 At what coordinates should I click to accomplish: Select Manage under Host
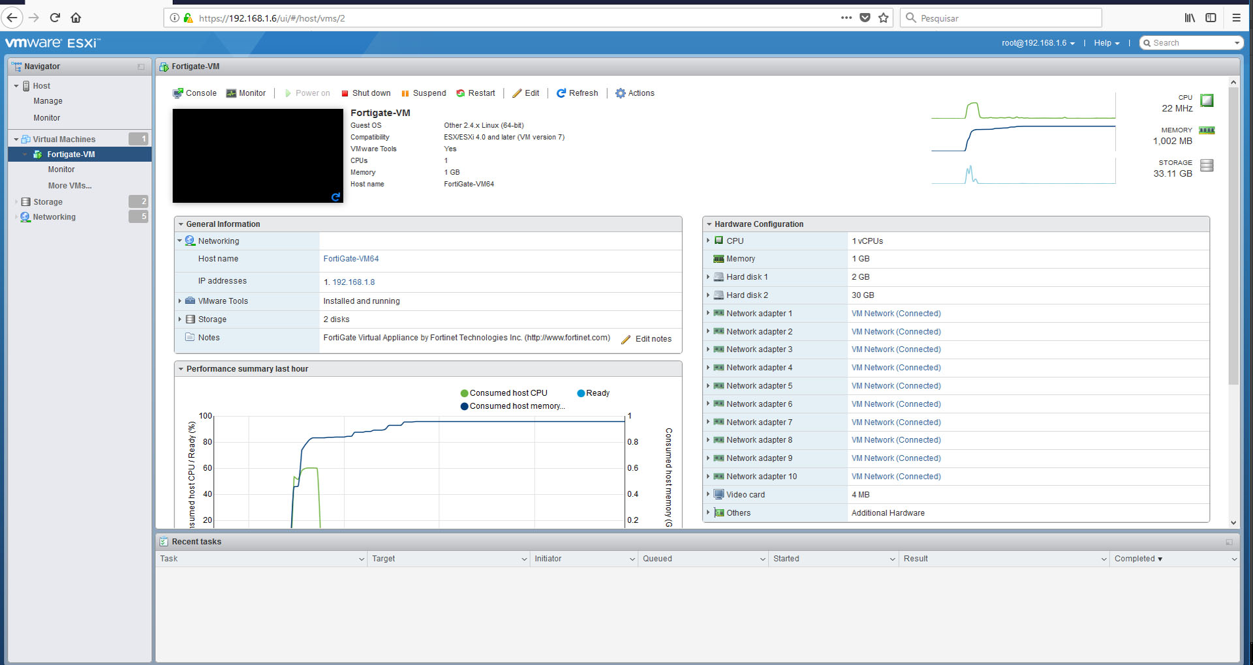[48, 101]
